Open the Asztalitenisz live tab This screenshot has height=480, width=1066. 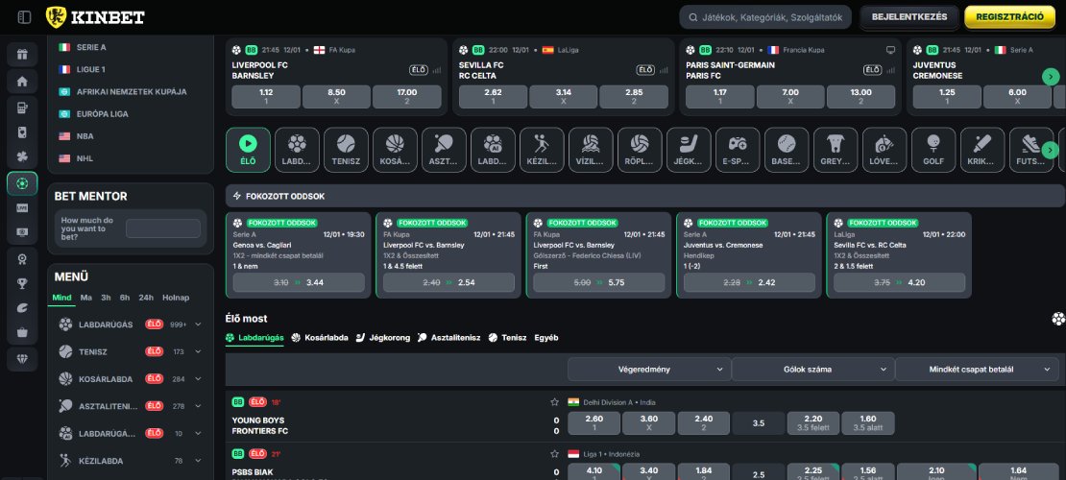click(448, 337)
